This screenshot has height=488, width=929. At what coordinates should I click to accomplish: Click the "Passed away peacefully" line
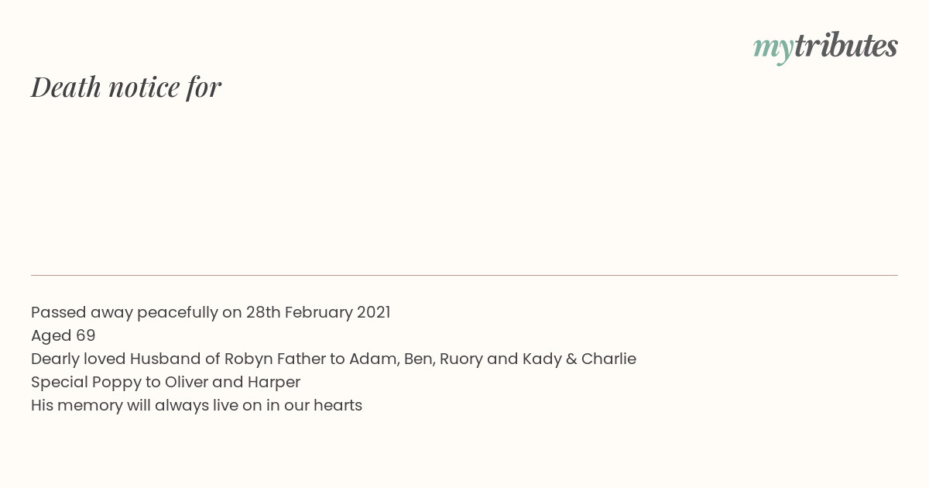211,313
